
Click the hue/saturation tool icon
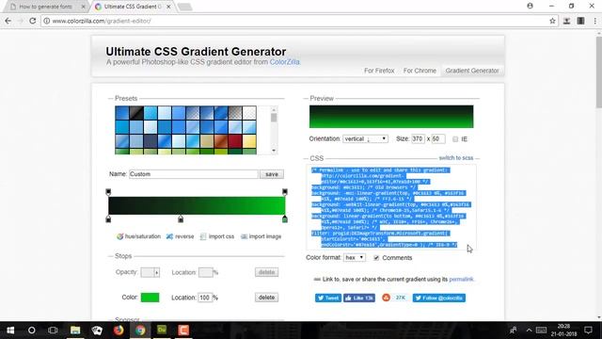coord(119,236)
